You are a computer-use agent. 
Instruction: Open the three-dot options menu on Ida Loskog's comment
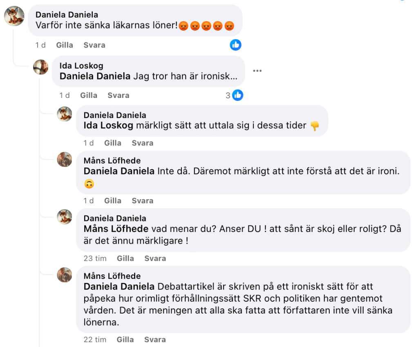pyautogui.click(x=257, y=71)
